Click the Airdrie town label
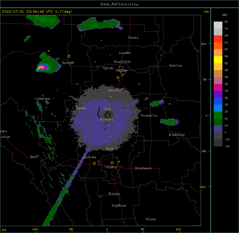Screen dimensions: 239x233 [x=112, y=149]
